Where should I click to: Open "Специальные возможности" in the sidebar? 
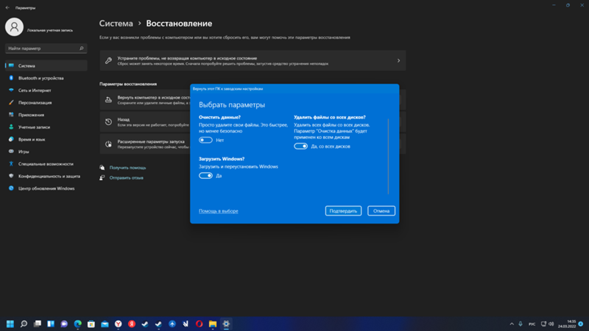click(46, 164)
